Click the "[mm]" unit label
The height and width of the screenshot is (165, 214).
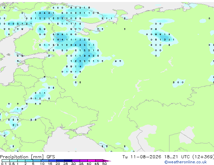pyautogui.click(x=37, y=157)
